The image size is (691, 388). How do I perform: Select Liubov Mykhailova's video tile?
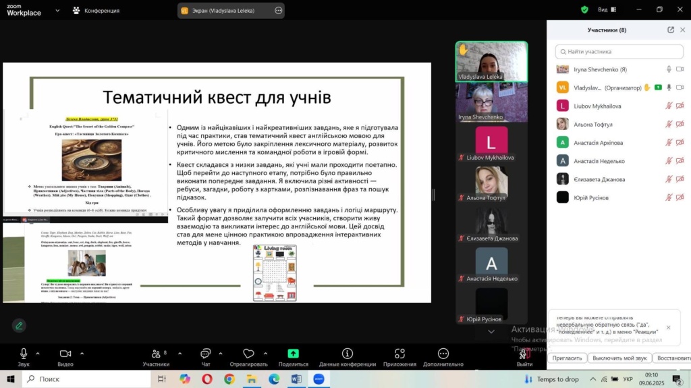pos(491,143)
